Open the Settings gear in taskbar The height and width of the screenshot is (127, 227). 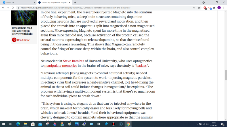pos(99,124)
